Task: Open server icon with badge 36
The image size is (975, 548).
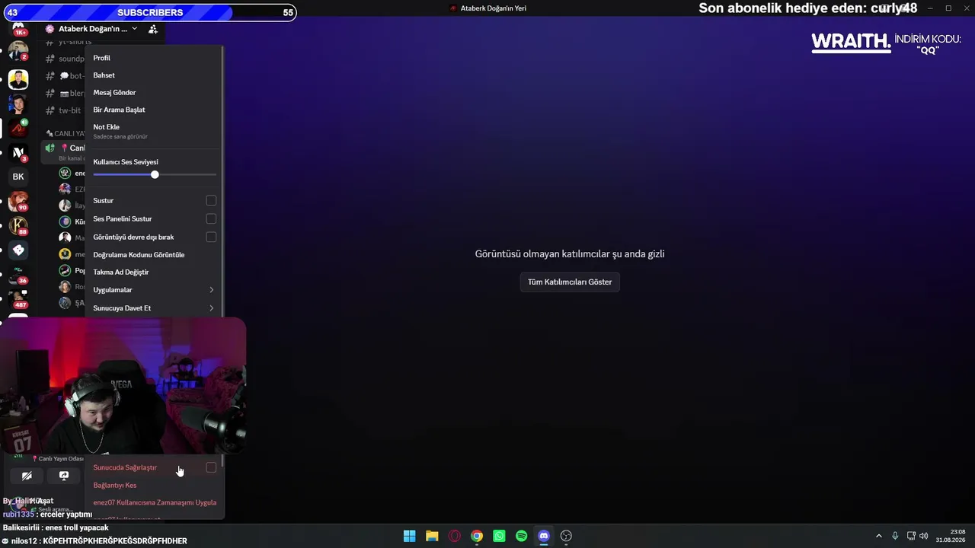Action: pyautogui.click(x=18, y=275)
